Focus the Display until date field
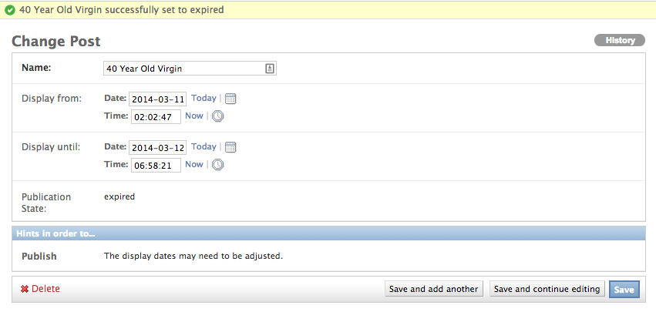The height and width of the screenshot is (312, 656). [x=158, y=148]
